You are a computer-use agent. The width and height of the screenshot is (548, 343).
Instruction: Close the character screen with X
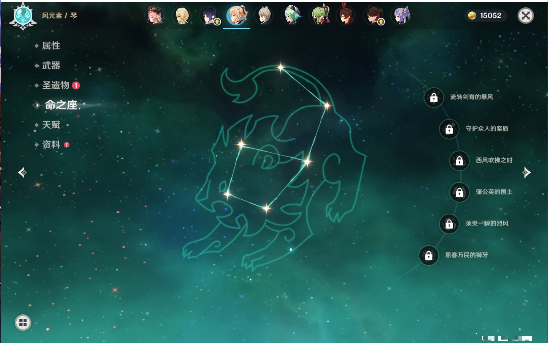point(526,16)
